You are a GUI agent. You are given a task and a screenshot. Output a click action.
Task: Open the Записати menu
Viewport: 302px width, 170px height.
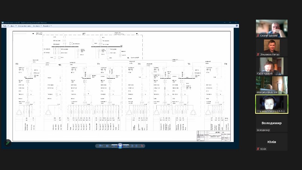point(36,26)
